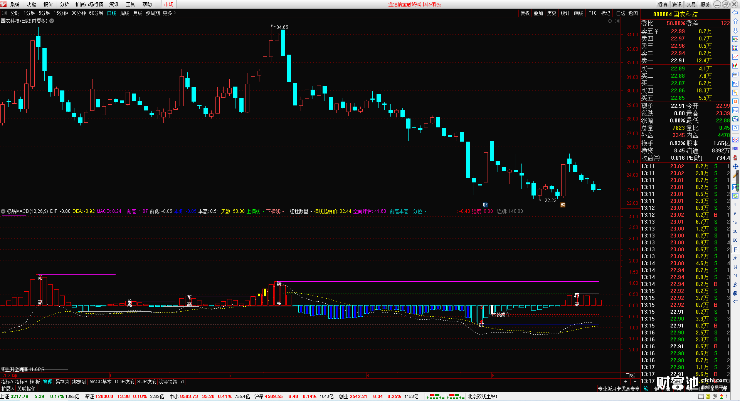Select the 周 period in right sidebar
Viewport: 740px width, 401px height.
[x=735, y=258]
